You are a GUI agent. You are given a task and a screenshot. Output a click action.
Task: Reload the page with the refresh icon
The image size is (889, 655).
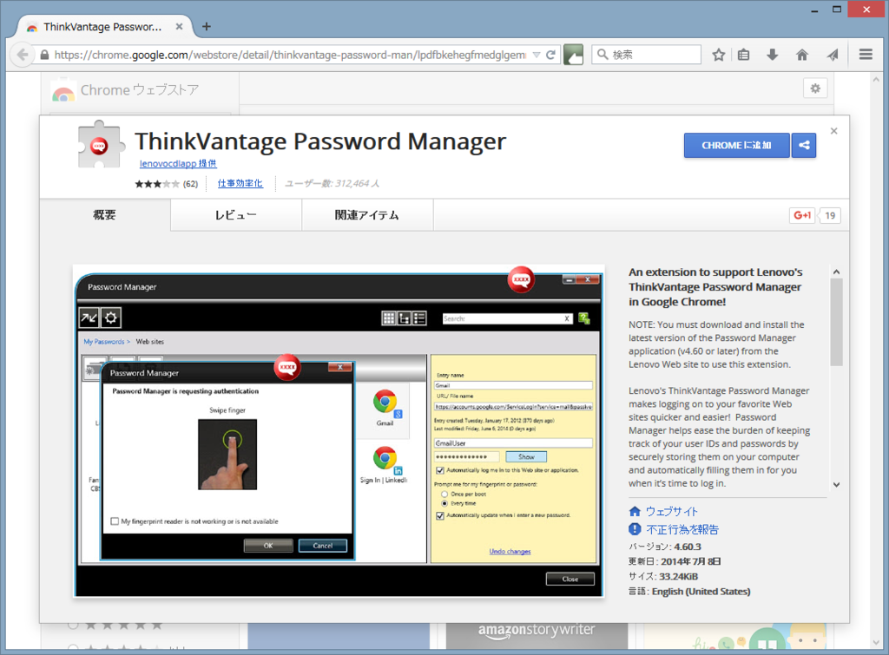pos(550,55)
